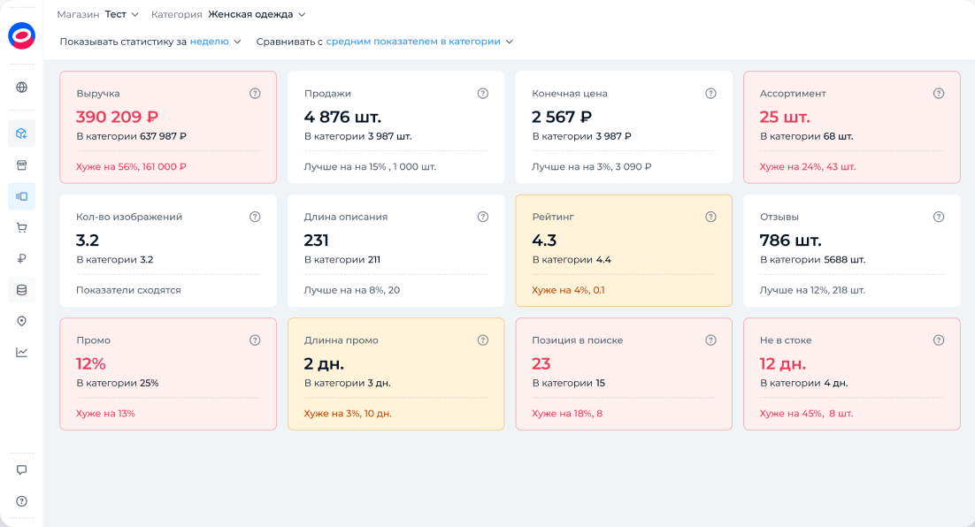Open the database icon in the sidebar
Screen dimensions: 975x527
tap(21, 289)
